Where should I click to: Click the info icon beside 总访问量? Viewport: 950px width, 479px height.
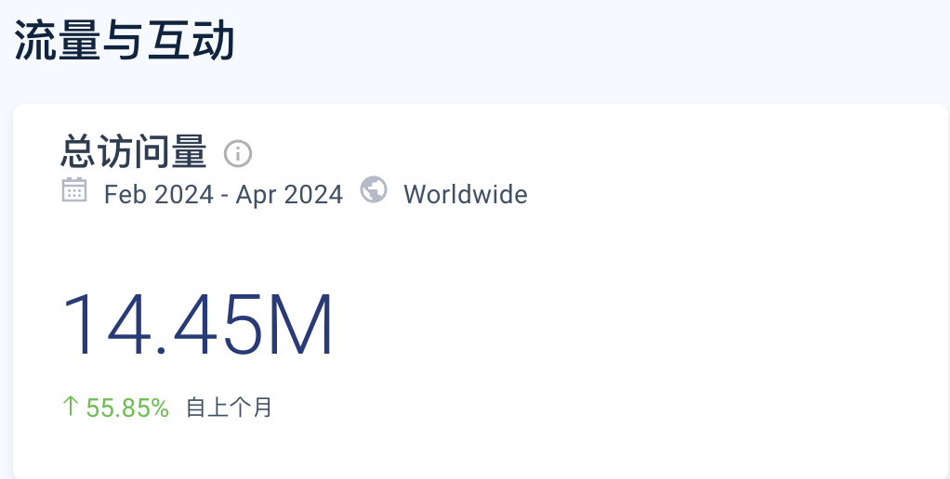click(238, 153)
